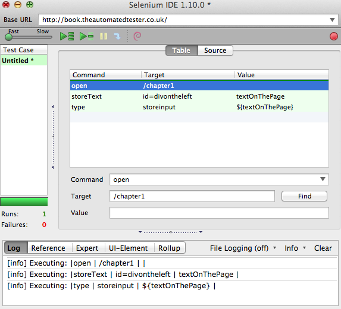Viewport: 341px width, 309px height.
Task: Select the Untitled test case
Action: tap(24, 61)
